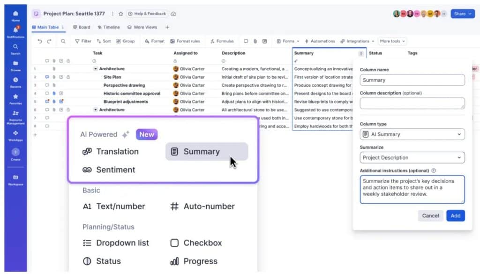Click the Format button in toolbar
The width and height of the screenshot is (480, 274).
pyautogui.click(x=155, y=41)
